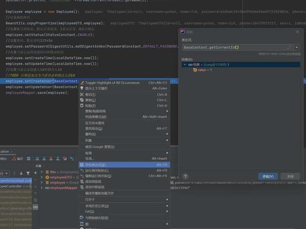Open the Refactor submenu arrow
This screenshot has width=306, height=229.
click(167, 134)
